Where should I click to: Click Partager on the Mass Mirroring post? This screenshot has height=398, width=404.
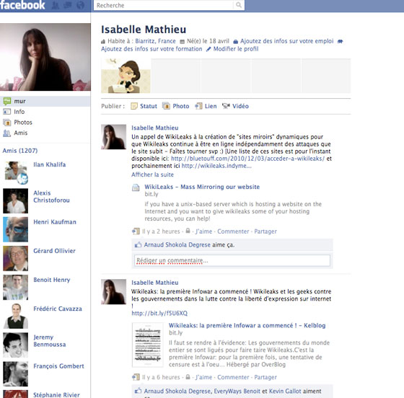(x=265, y=231)
